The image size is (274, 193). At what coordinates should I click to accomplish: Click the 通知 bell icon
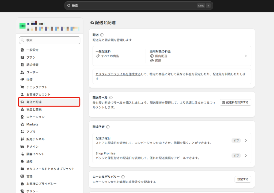[x=22, y=161]
